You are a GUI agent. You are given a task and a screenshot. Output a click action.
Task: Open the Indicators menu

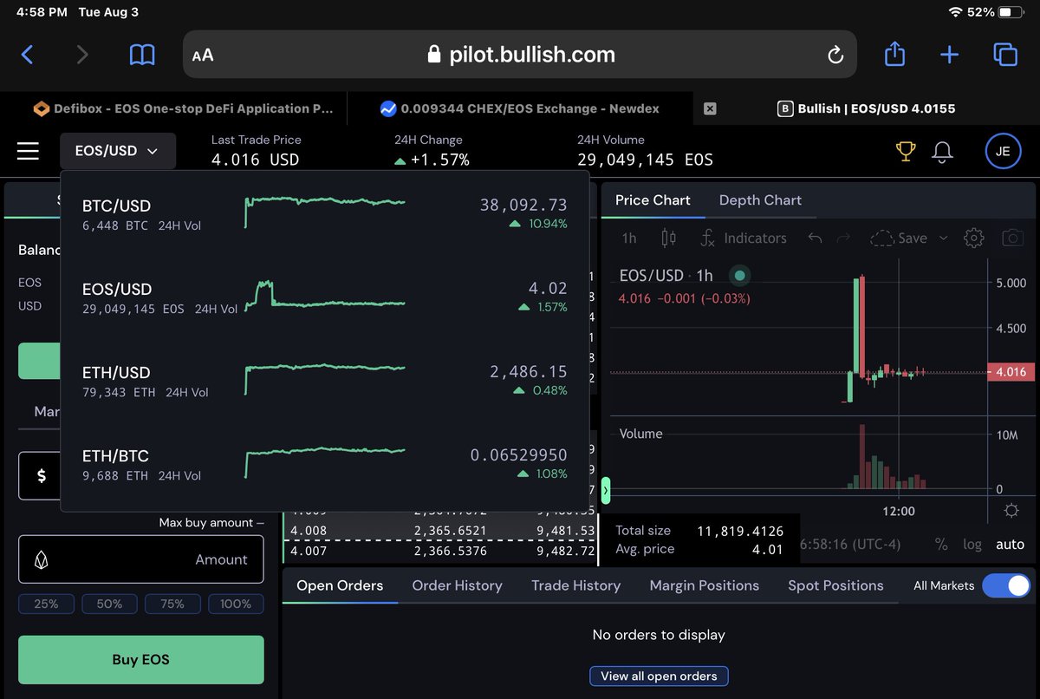pyautogui.click(x=743, y=238)
